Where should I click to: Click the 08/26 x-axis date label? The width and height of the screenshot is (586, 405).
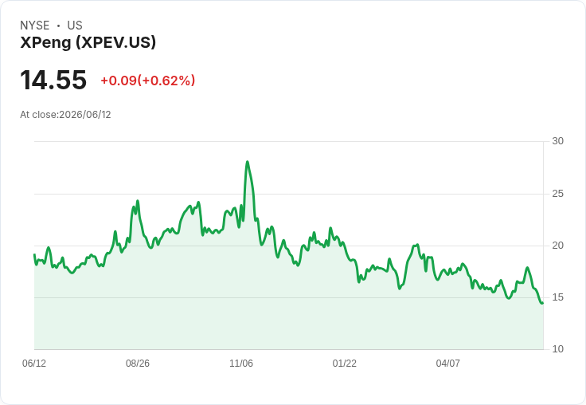(x=138, y=363)
